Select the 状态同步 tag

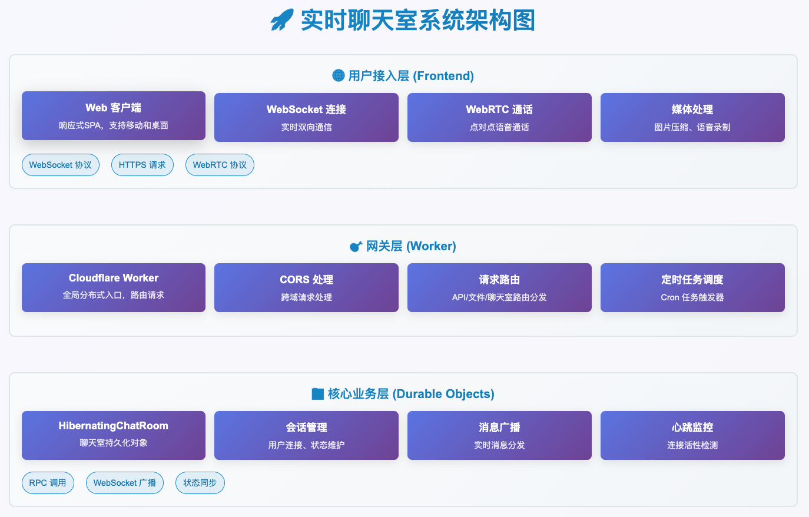[200, 483]
